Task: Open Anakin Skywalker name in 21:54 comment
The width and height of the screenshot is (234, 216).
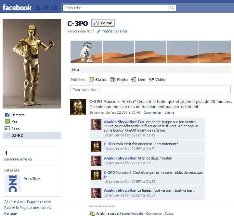Action: click(x=120, y=190)
